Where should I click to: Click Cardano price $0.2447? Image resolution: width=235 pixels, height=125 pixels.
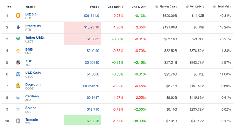[x=93, y=97]
